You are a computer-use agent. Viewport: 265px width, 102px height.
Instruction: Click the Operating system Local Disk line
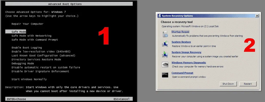point(190,26)
